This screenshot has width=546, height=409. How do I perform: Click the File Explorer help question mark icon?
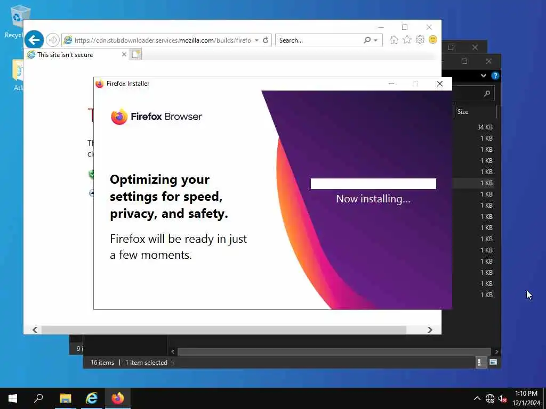495,76
